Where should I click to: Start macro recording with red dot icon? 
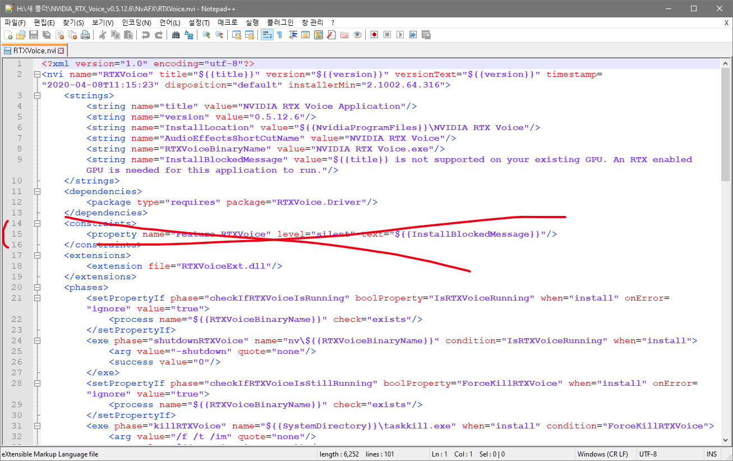pyautogui.click(x=374, y=35)
